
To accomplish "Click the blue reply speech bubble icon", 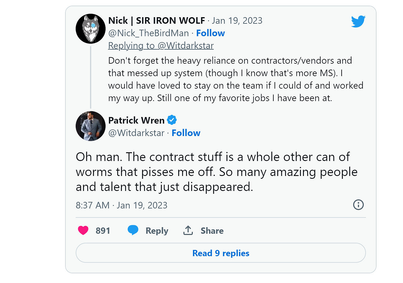I will (x=133, y=231).
